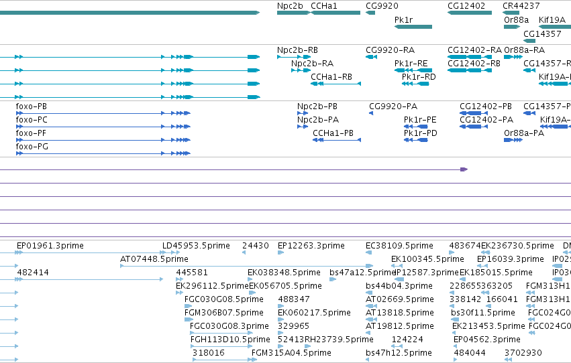Click cDNA AT02669.5prime label
Image resolution: width=571 pixels, height=363 pixels.
tap(400, 300)
